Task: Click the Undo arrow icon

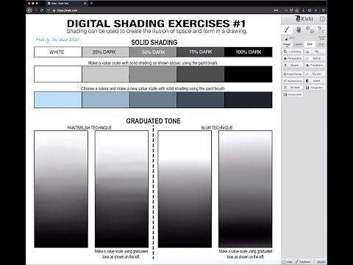Action: 320,28
